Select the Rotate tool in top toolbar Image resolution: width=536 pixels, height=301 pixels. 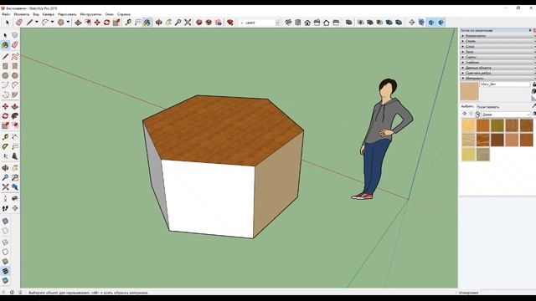click(106, 23)
